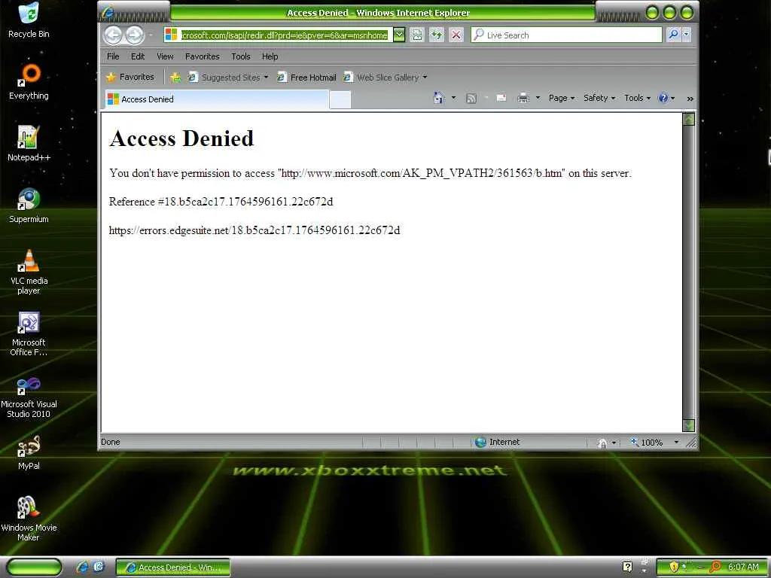Click the Add to Favorites Bar icon
The height and width of the screenshot is (578, 771).
[x=175, y=78]
